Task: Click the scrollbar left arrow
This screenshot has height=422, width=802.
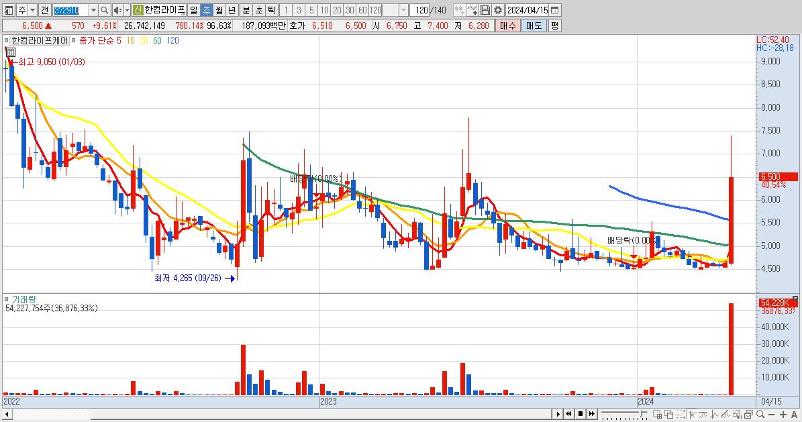Action: click(x=7, y=414)
